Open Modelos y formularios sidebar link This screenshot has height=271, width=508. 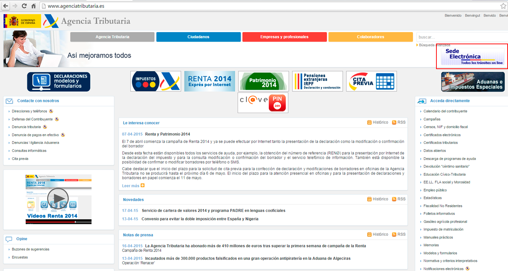point(440,253)
